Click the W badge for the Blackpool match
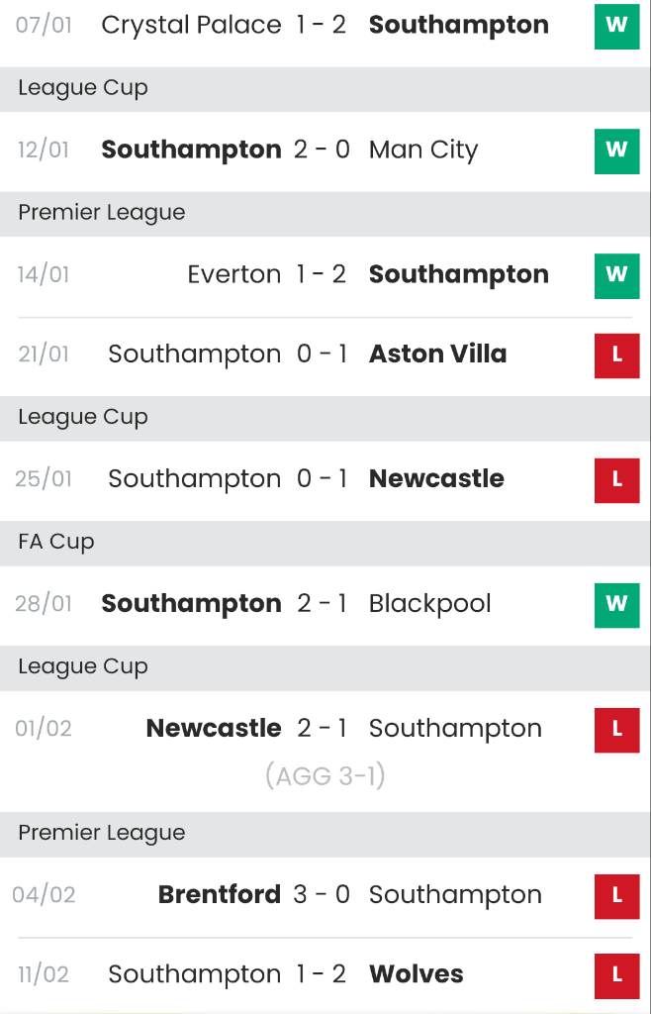651x1014 pixels. [x=616, y=604]
